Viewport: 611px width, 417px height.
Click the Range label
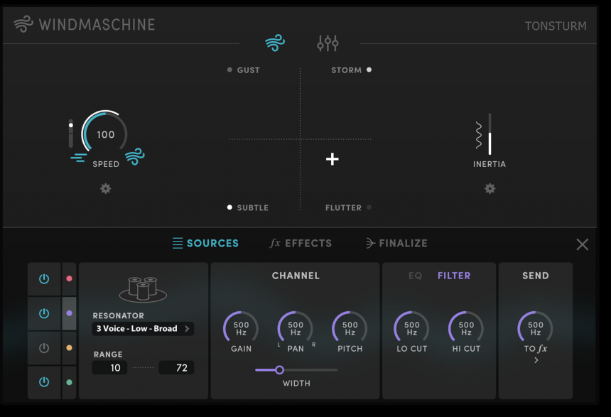click(108, 354)
